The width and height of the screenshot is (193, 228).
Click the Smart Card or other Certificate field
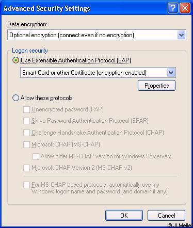click(x=98, y=73)
